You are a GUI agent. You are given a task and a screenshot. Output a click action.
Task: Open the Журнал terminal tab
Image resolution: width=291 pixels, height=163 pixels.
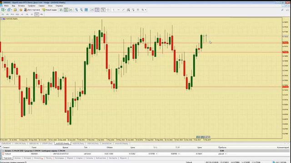[123, 158]
